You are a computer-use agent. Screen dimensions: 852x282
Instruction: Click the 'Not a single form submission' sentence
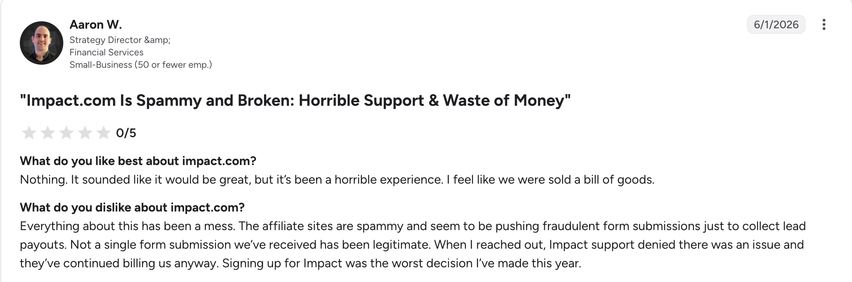[x=250, y=245]
